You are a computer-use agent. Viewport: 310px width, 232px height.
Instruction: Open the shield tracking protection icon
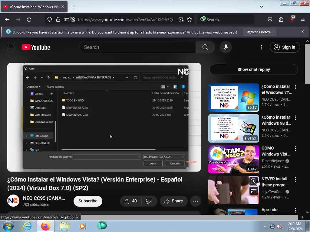(x=50, y=20)
